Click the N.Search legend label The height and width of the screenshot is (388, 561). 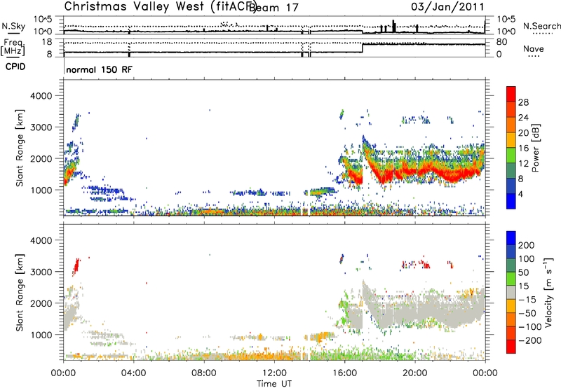click(541, 26)
